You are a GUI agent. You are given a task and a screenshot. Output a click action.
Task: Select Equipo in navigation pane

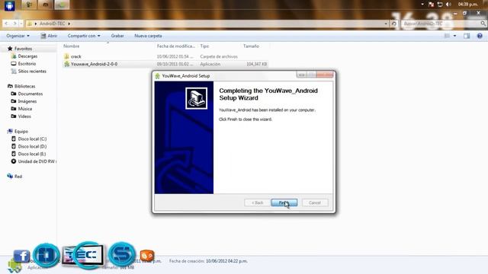click(x=21, y=132)
